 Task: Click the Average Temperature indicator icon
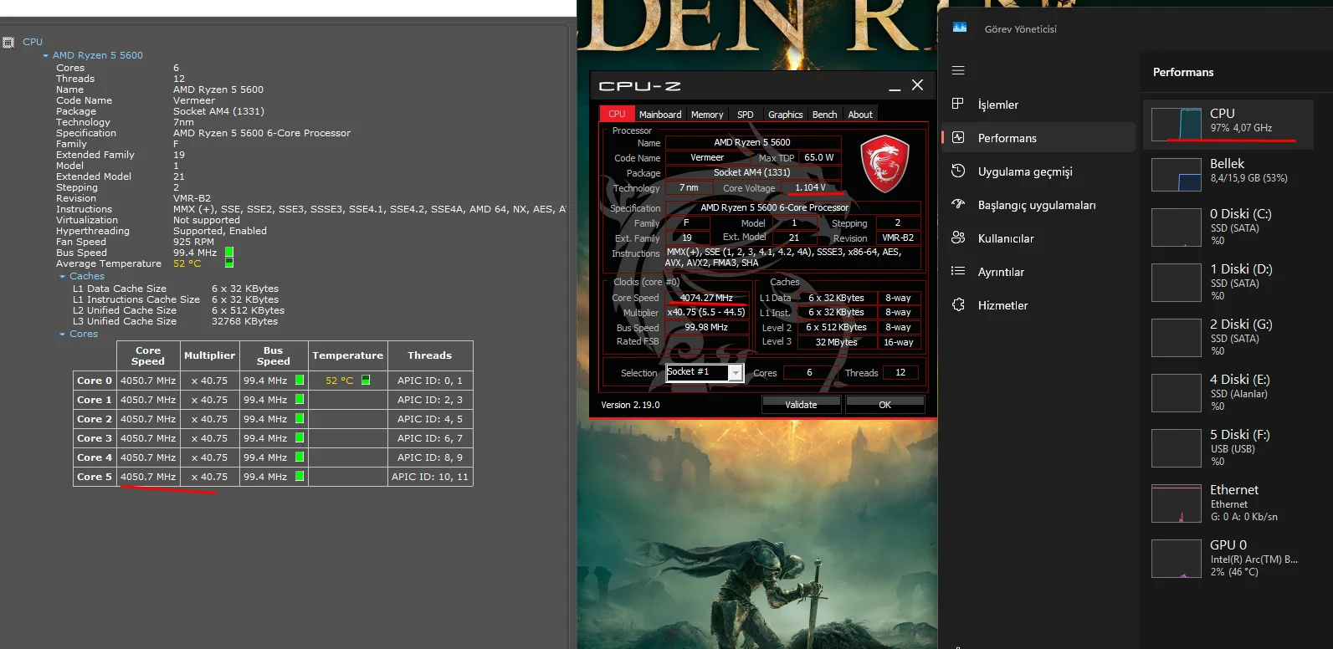(229, 263)
